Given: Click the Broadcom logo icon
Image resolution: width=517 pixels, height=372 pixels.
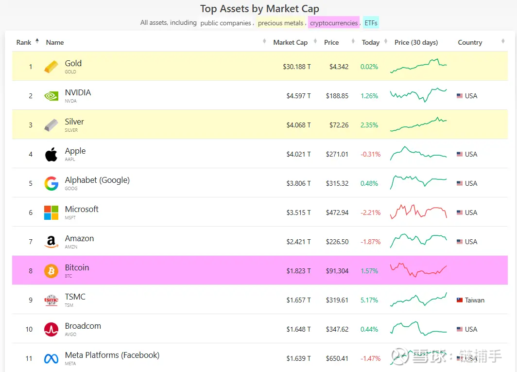Looking at the screenshot, I should (x=51, y=329).
